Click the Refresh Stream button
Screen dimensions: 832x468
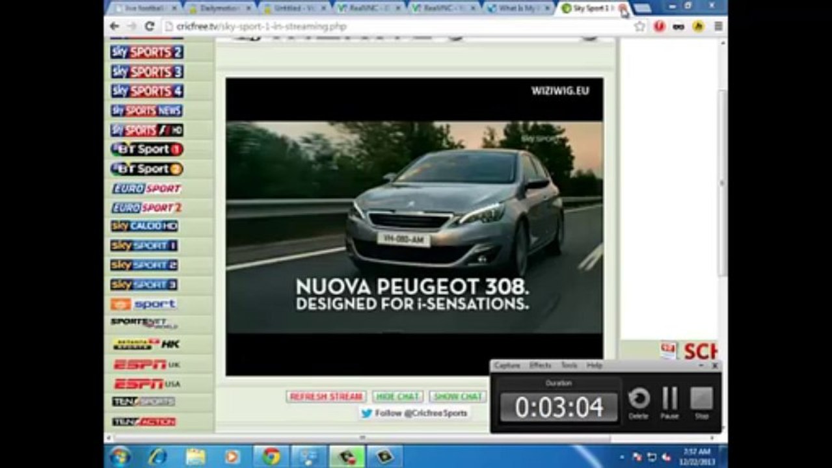326,396
